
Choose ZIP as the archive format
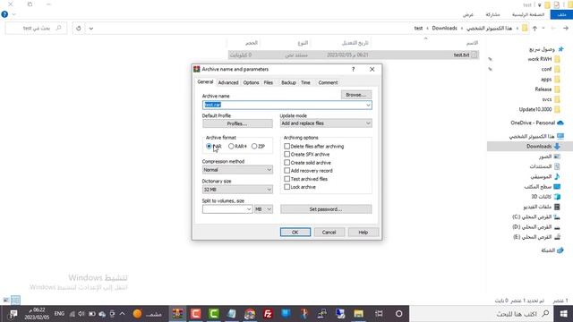pos(254,146)
